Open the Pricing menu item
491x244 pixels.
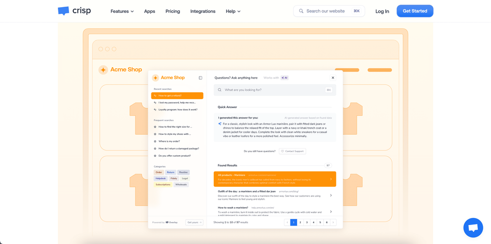(172, 11)
